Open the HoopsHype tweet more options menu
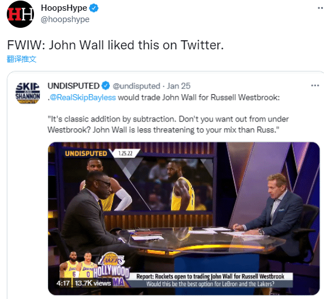The height and width of the screenshot is (299, 324). click(321, 8)
